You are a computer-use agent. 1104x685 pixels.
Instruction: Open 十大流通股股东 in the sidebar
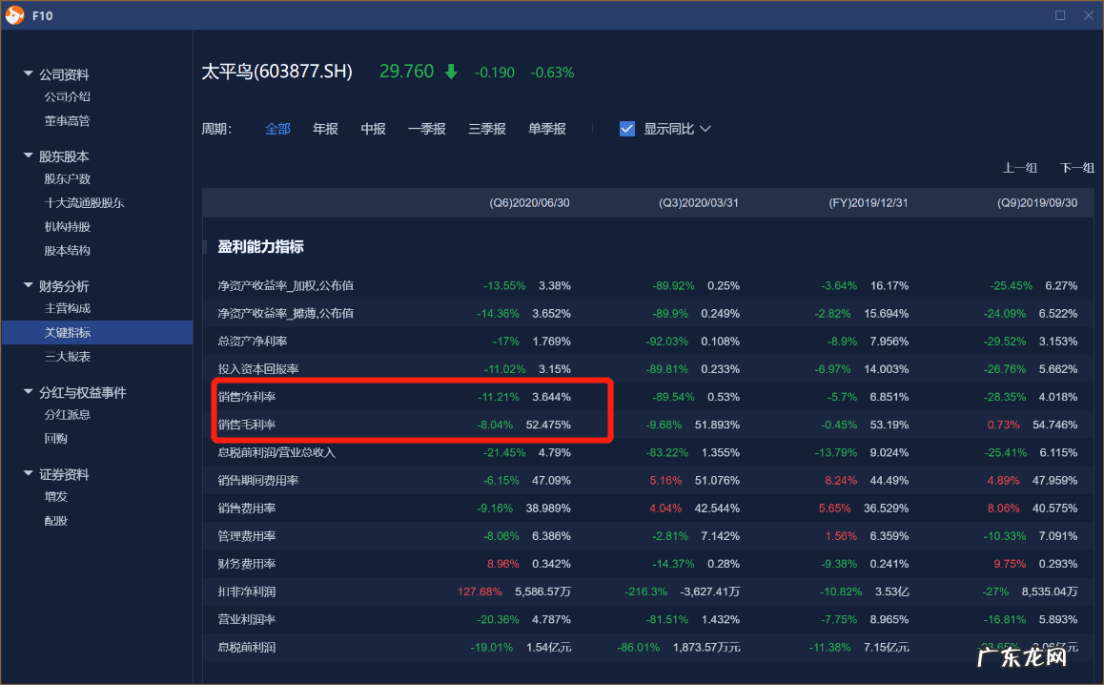(x=84, y=203)
